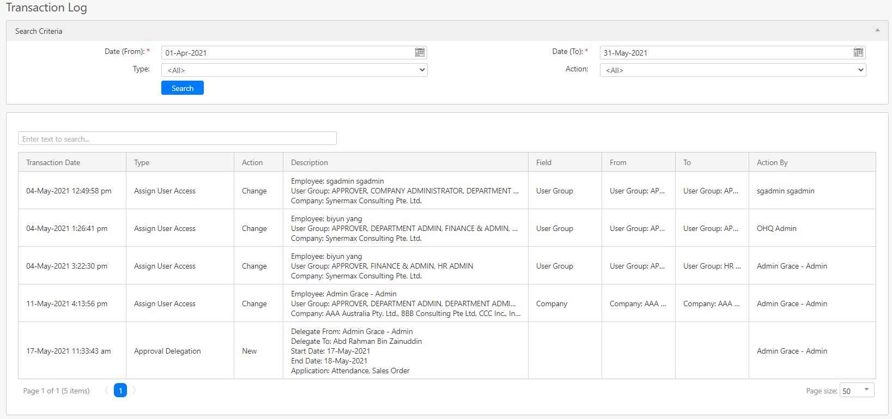892x419 pixels.
Task: Sort by To column header
Action: pos(712,162)
